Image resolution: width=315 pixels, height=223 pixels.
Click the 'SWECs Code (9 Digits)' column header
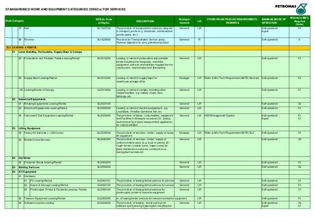pos(104,21)
